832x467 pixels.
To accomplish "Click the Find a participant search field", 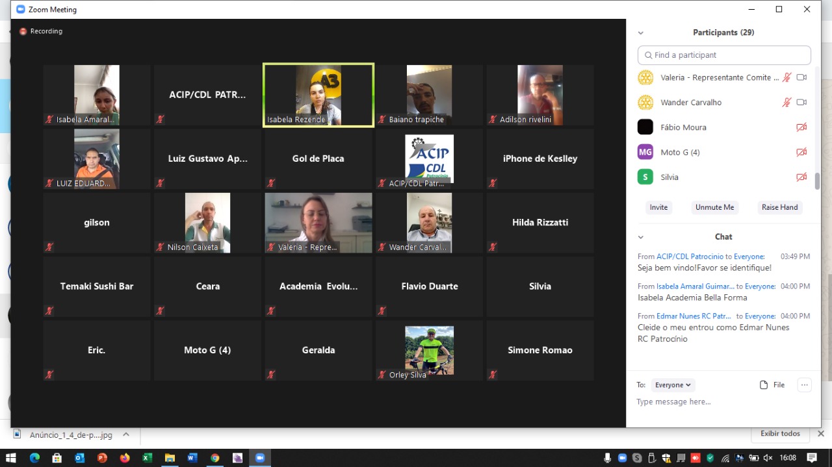I will click(724, 55).
